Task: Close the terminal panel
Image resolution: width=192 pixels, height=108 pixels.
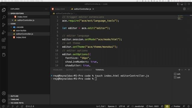Action: point(189,70)
